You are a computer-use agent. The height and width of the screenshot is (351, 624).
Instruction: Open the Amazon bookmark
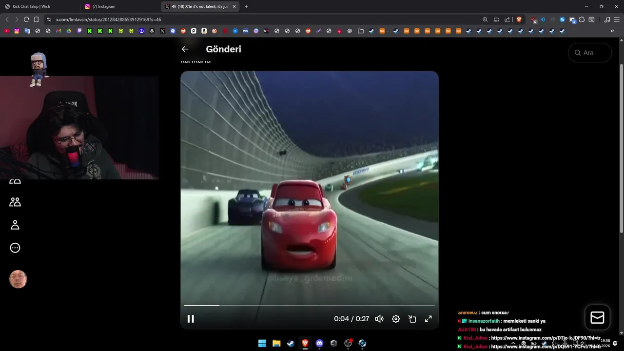[204, 31]
